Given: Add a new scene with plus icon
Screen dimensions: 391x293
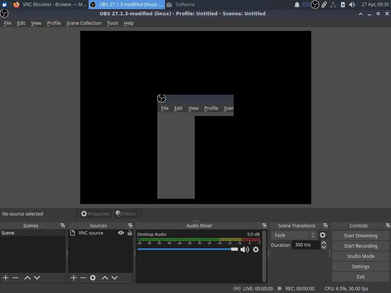Looking at the screenshot, I should [x=6, y=278].
